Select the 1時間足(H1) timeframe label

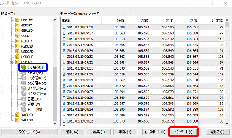[37, 89]
